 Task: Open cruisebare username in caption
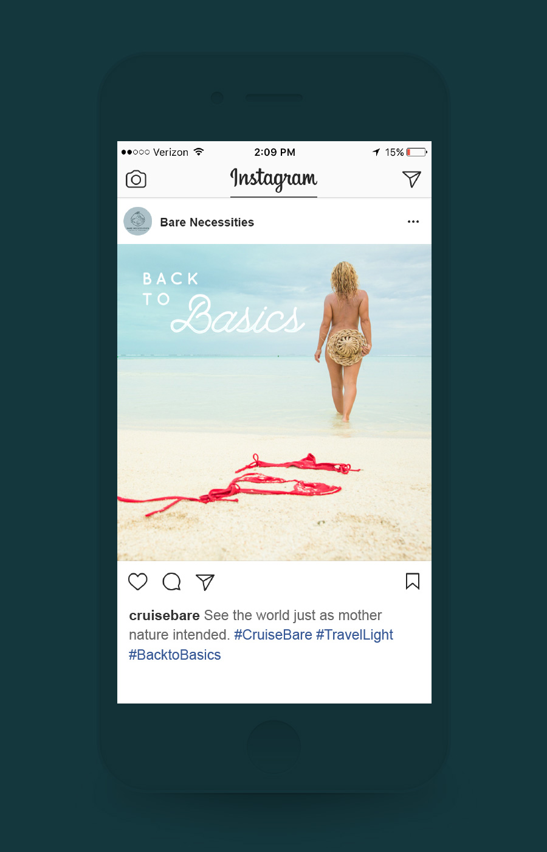(164, 615)
